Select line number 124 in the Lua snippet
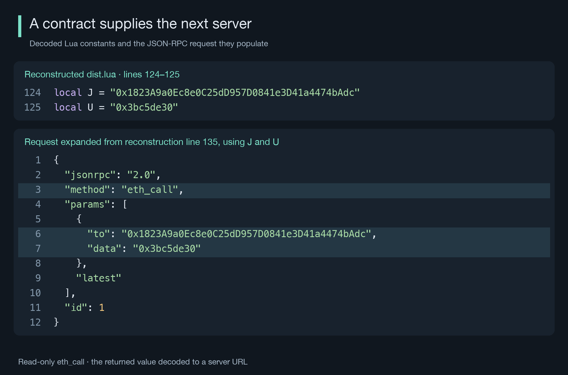This screenshot has width=568, height=375. [32, 92]
